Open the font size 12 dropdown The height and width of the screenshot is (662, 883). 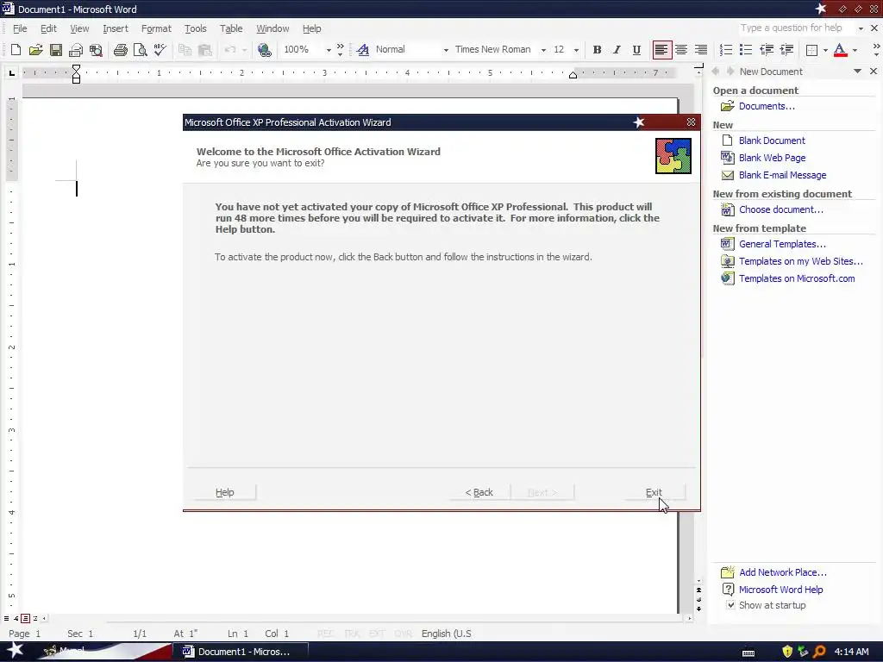tap(576, 50)
